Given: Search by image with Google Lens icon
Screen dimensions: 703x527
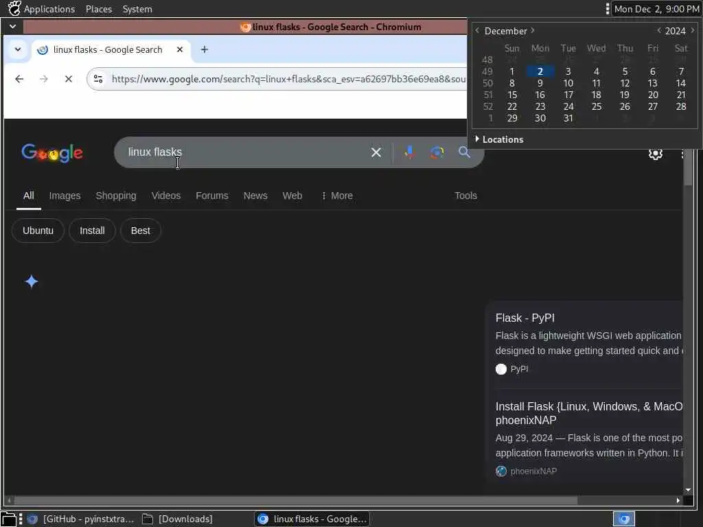Looking at the screenshot, I should [x=437, y=153].
